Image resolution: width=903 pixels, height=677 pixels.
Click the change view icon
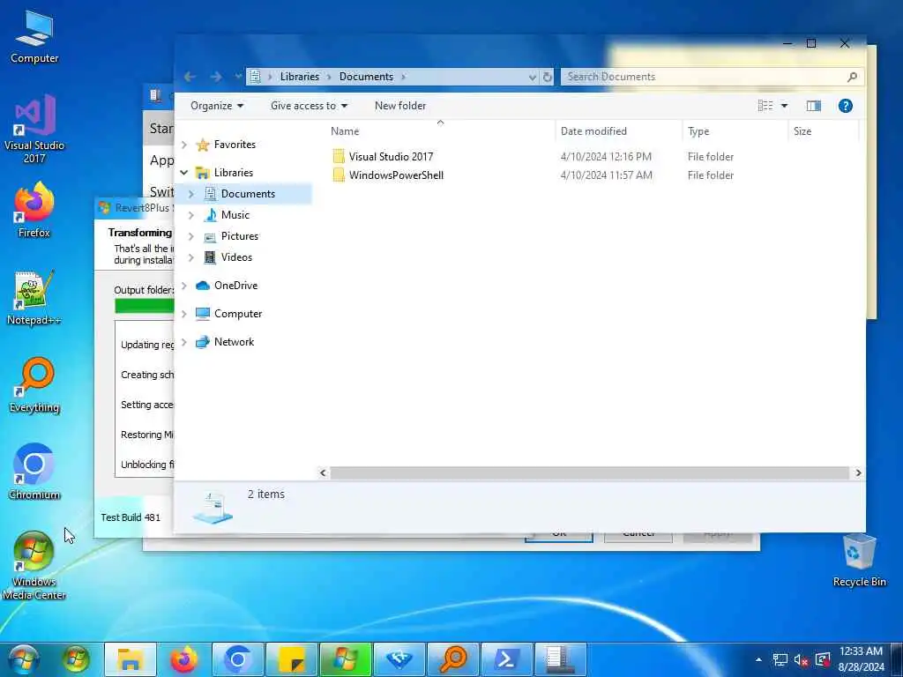click(765, 106)
